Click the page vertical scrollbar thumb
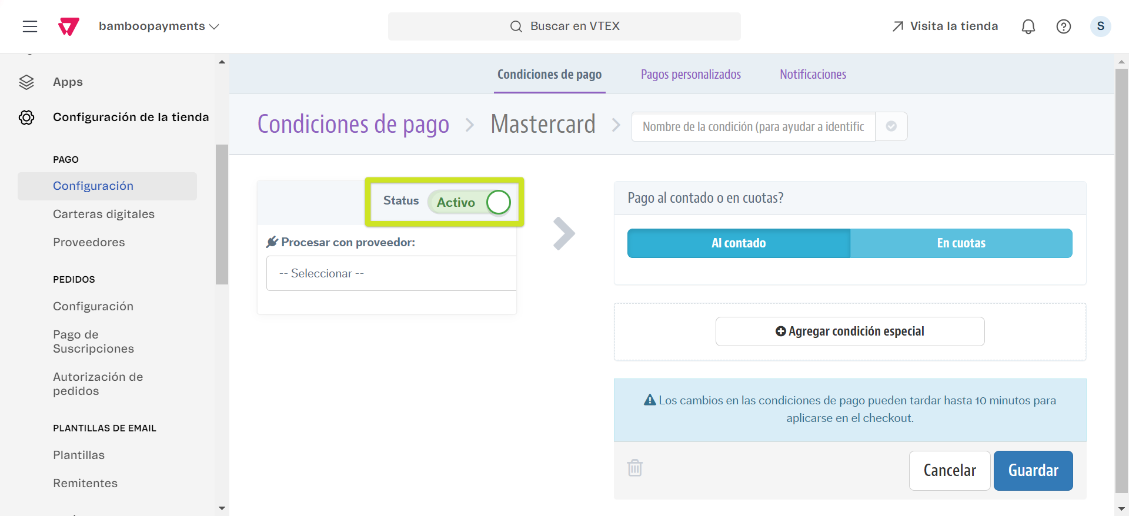The image size is (1129, 516). (1121, 281)
